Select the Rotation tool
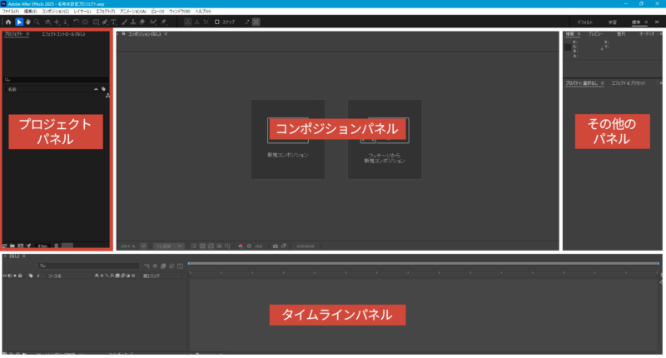The image size is (666, 358). (76, 22)
